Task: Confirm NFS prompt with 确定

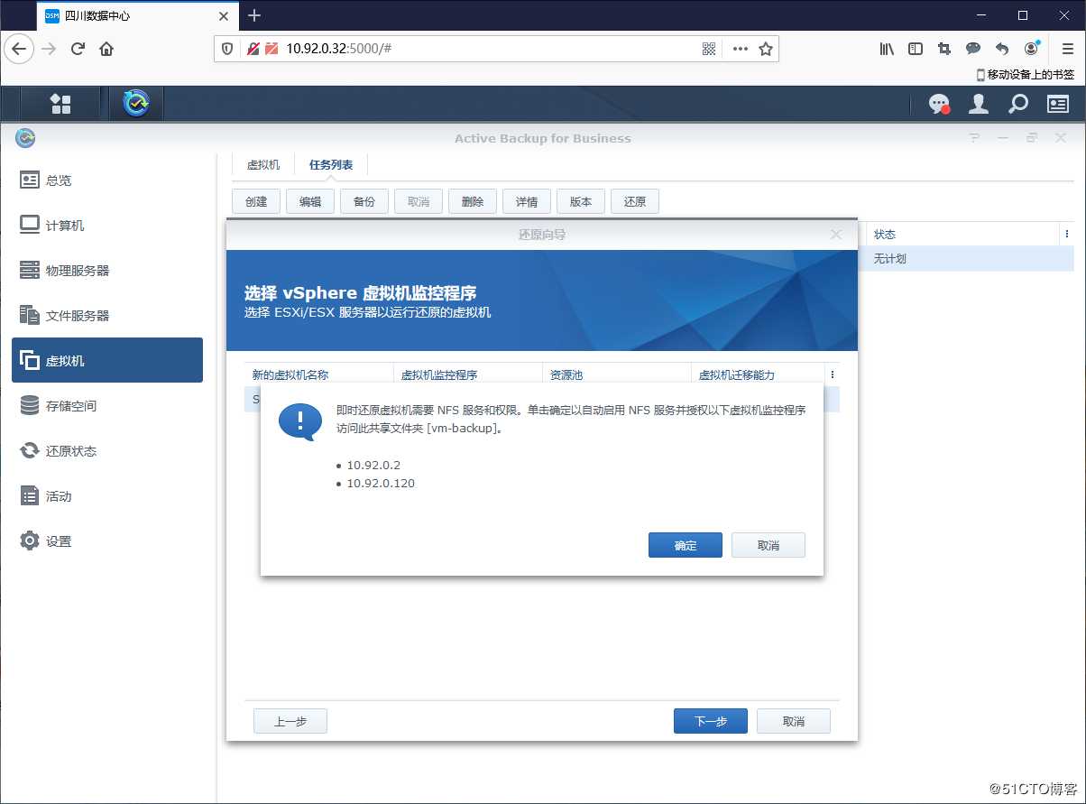Action: [686, 545]
